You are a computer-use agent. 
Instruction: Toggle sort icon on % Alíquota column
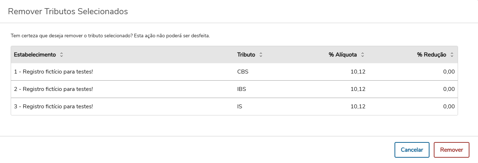click(362, 55)
